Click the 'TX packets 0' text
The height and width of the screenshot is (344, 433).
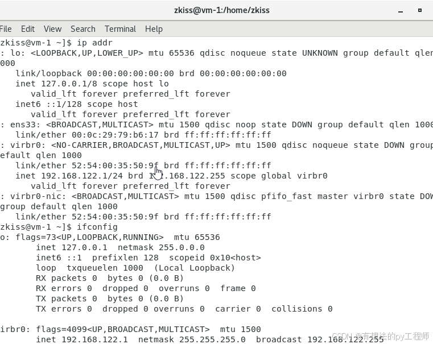tap(67, 299)
